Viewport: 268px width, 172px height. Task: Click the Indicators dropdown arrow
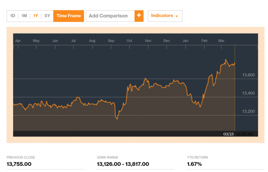pyautogui.click(x=177, y=16)
